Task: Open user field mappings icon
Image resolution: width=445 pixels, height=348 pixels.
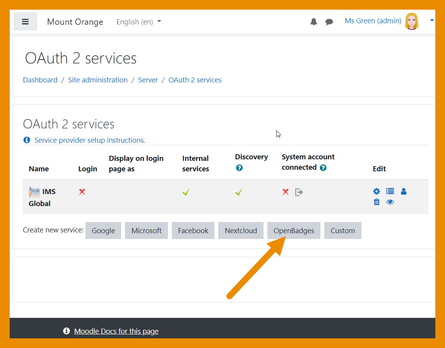Action: click(404, 191)
